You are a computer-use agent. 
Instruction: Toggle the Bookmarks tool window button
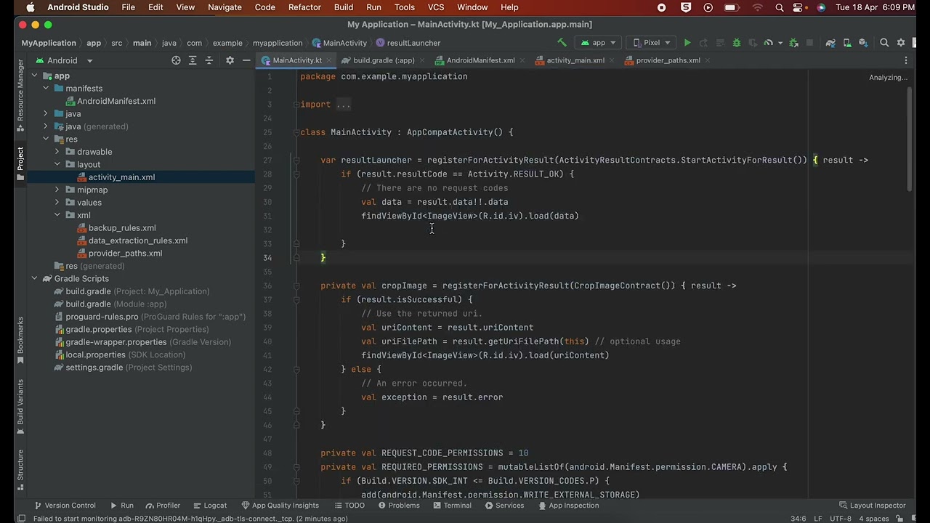[x=20, y=340]
